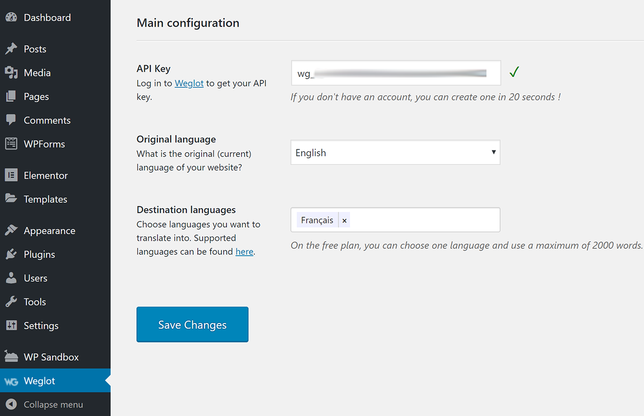This screenshot has width=644, height=416.
Task: Click the Français tag label
Action: (x=317, y=220)
